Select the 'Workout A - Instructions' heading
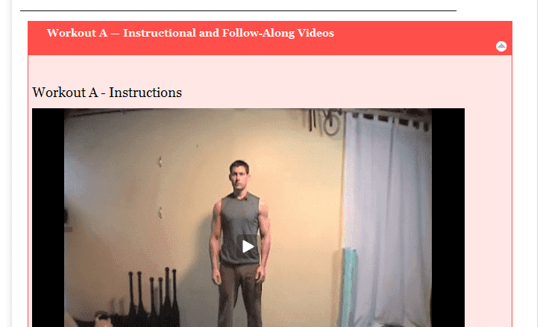Image resolution: width=543 pixels, height=327 pixels. (107, 93)
